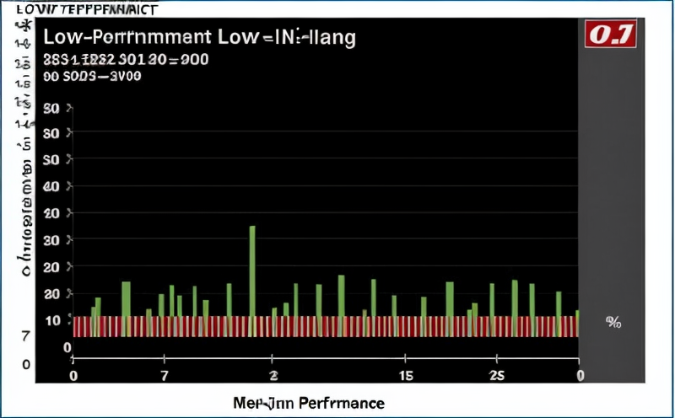Click the 8831 numeric subtitle line
675x418 pixels.
[x=125, y=60]
